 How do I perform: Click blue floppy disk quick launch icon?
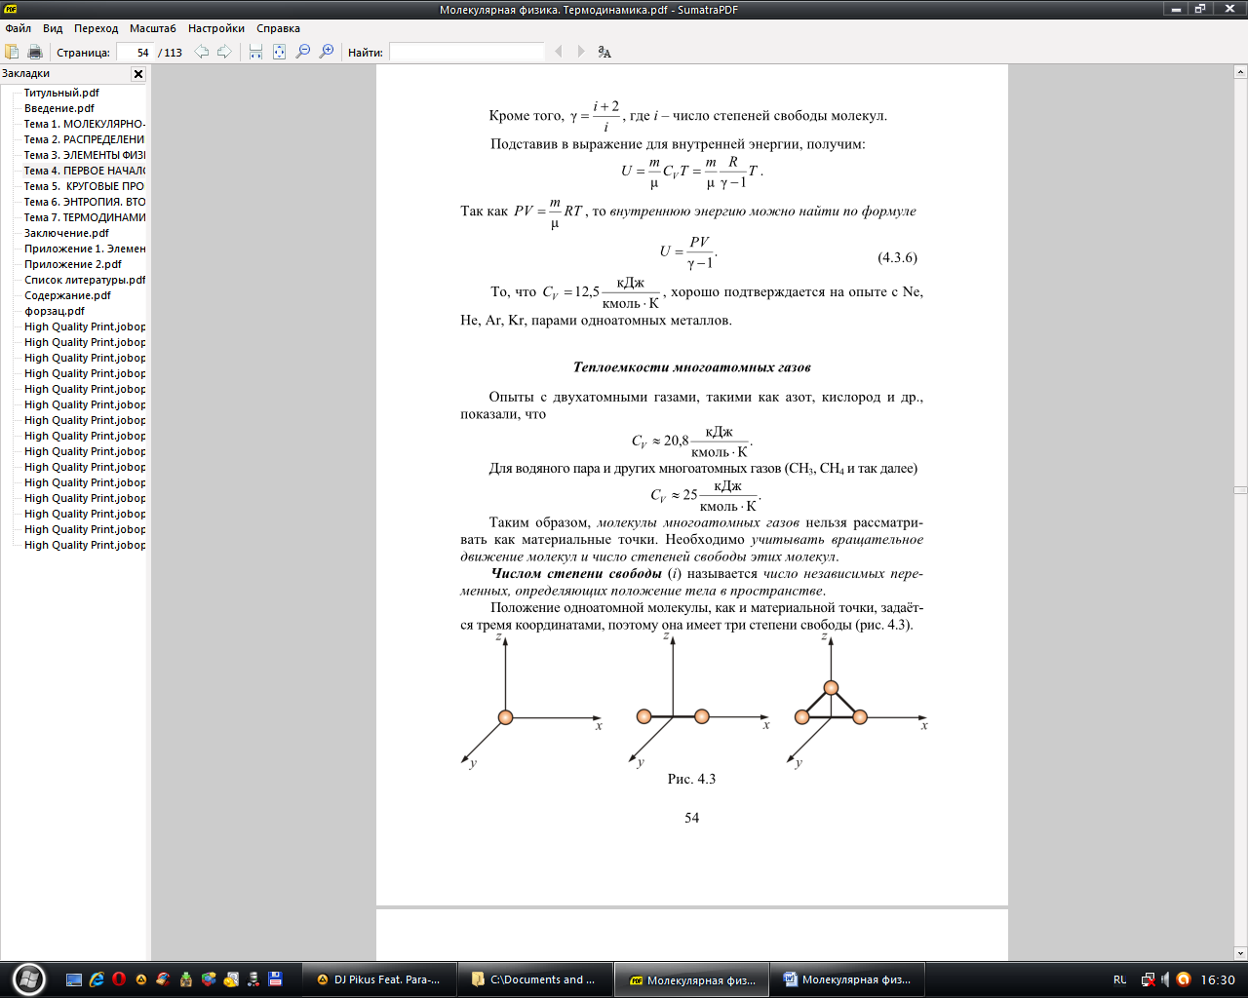pos(276,979)
